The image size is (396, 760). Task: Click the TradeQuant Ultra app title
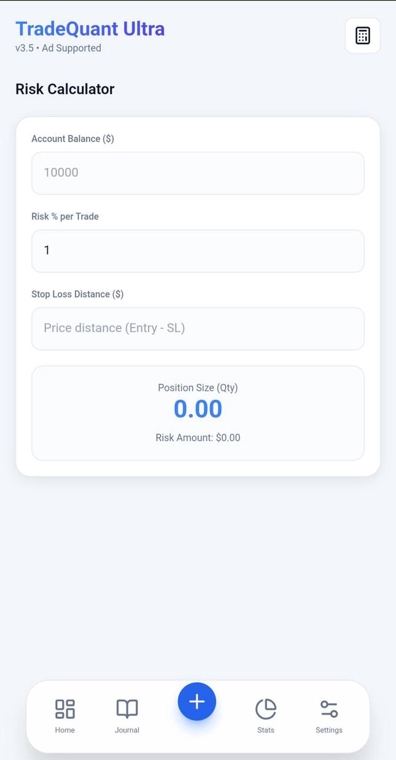coord(90,29)
